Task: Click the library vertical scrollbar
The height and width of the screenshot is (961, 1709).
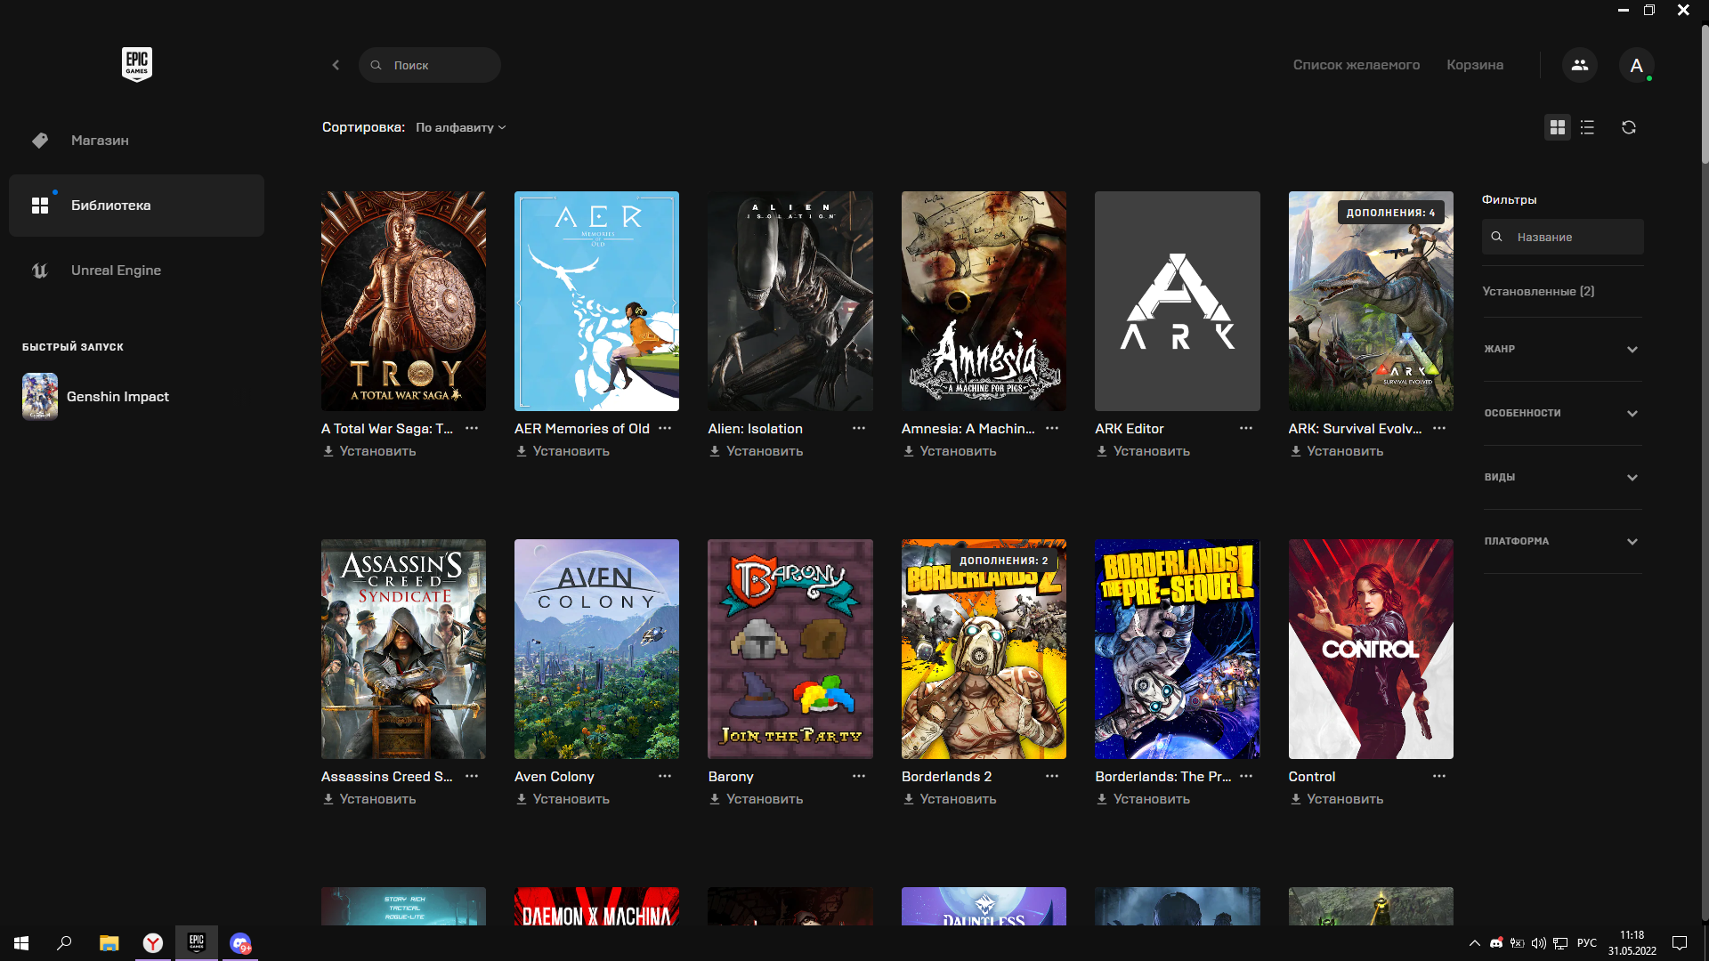Action: (x=1705, y=93)
